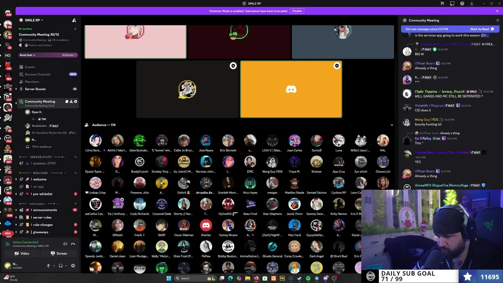The image size is (503, 283).
Task: Open headphone output options arrow
Action: click(x=66, y=266)
